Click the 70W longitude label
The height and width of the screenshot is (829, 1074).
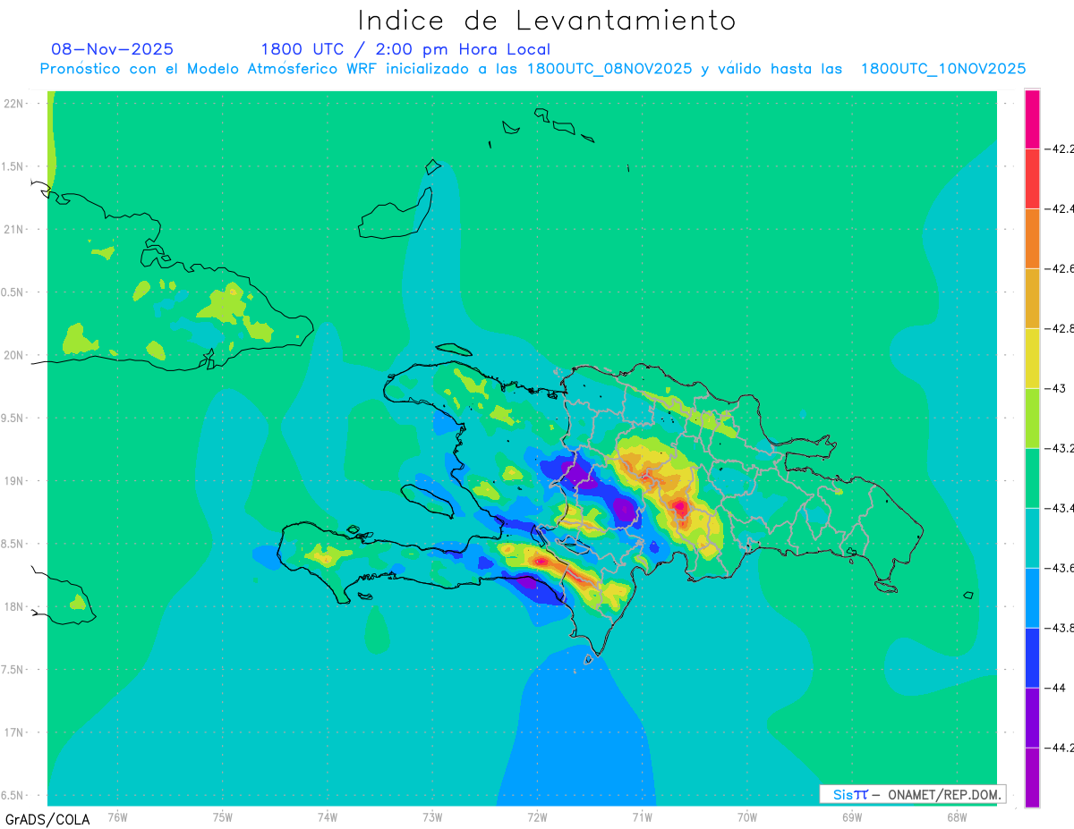(747, 816)
